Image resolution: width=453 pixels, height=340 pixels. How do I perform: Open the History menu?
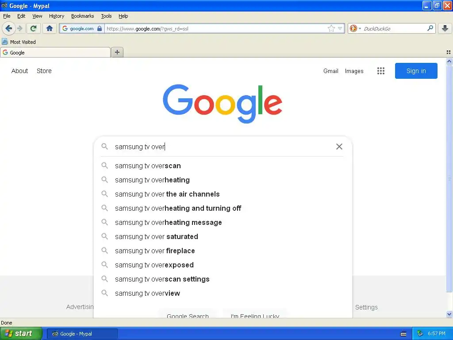click(56, 16)
